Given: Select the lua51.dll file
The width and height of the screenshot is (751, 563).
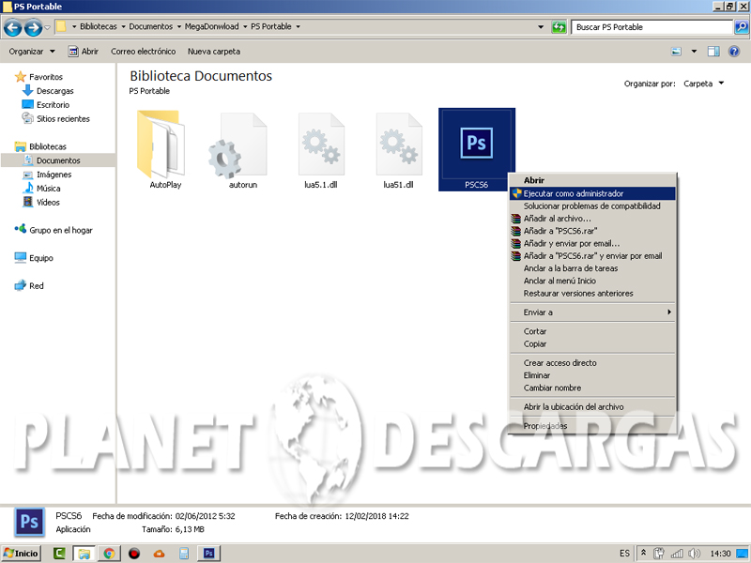Looking at the screenshot, I should 398,149.
